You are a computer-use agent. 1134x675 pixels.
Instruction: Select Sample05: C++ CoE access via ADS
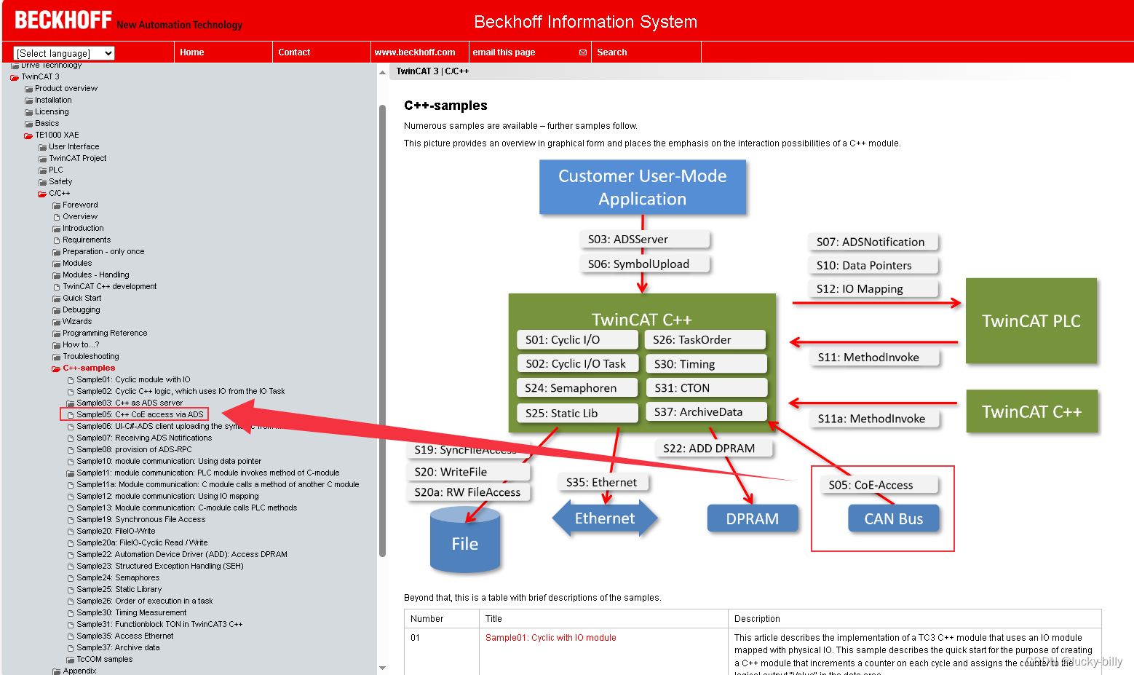(140, 414)
